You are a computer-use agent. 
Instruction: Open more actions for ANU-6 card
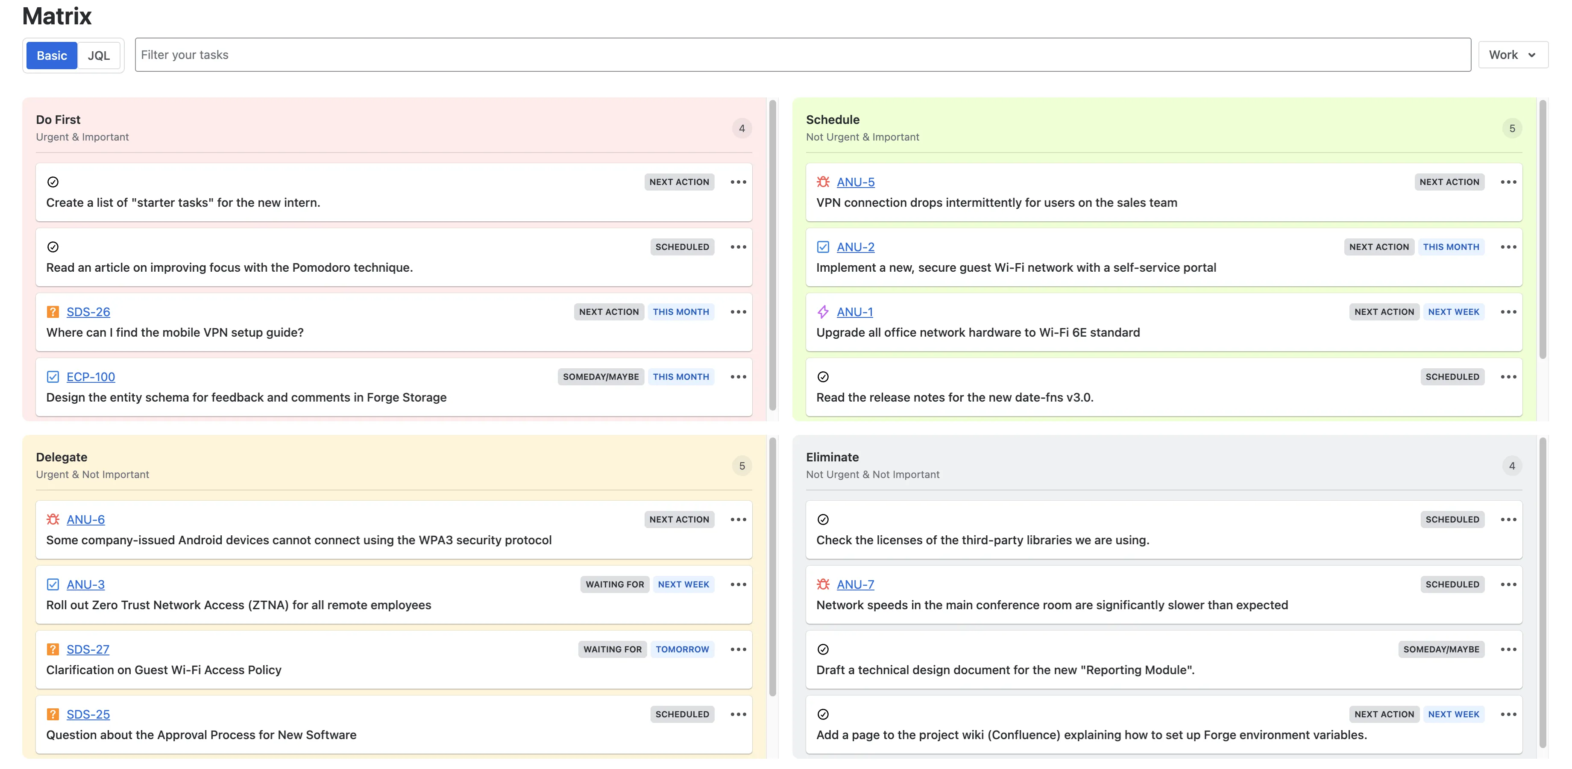point(739,520)
